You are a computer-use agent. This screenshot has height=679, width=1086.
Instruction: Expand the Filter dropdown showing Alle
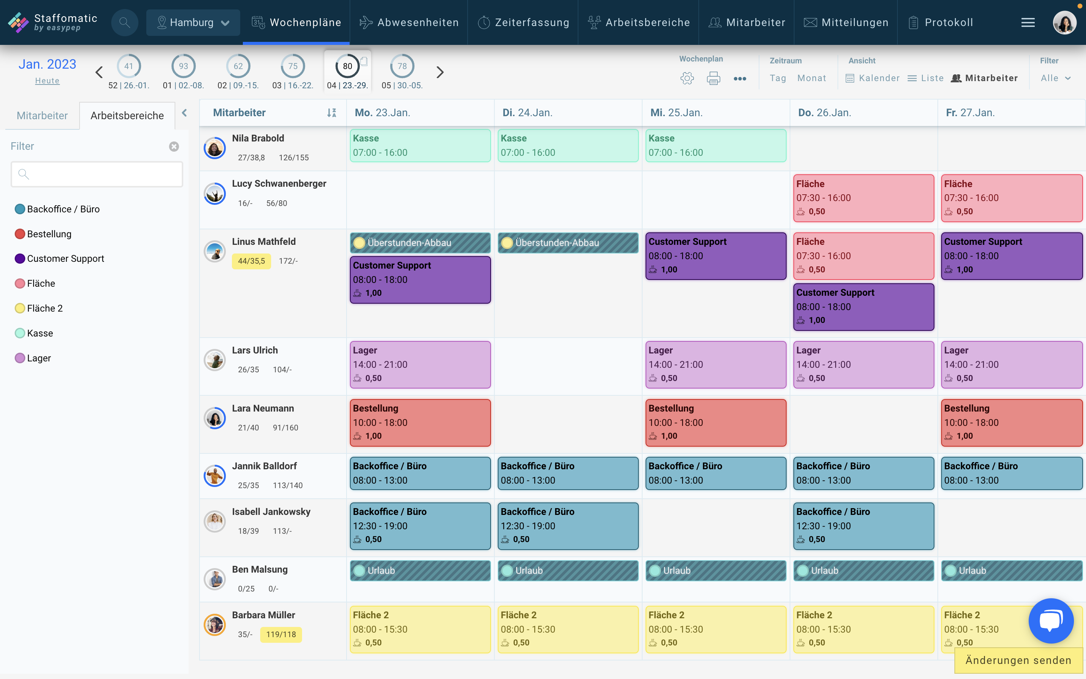point(1057,77)
